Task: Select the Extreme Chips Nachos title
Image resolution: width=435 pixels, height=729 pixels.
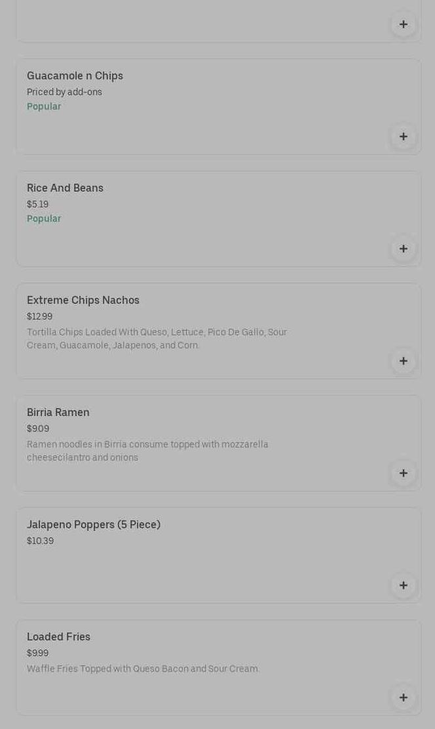Action: coord(83,300)
